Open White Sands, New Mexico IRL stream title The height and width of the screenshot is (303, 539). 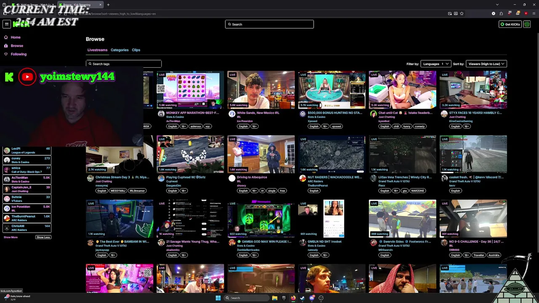coord(258,113)
